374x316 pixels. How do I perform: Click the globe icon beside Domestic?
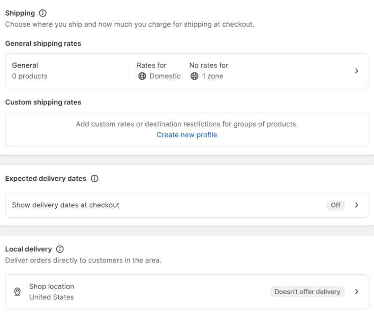tap(142, 76)
